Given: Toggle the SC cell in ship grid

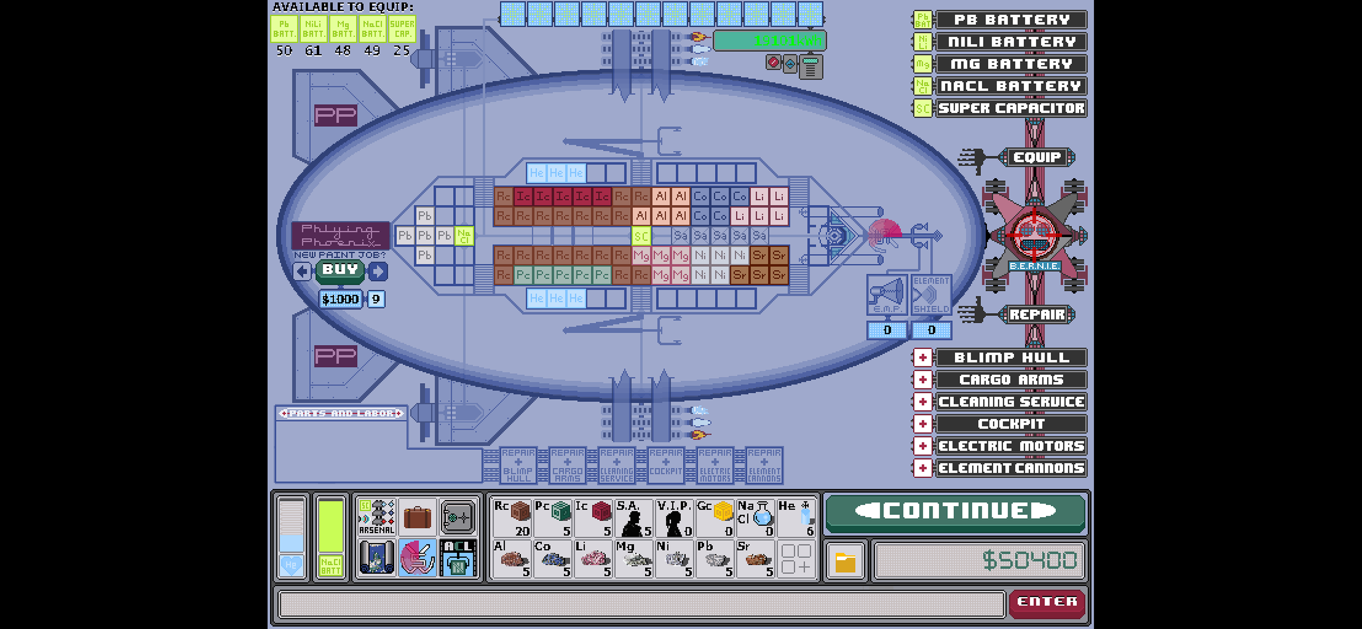Looking at the screenshot, I should point(641,236).
